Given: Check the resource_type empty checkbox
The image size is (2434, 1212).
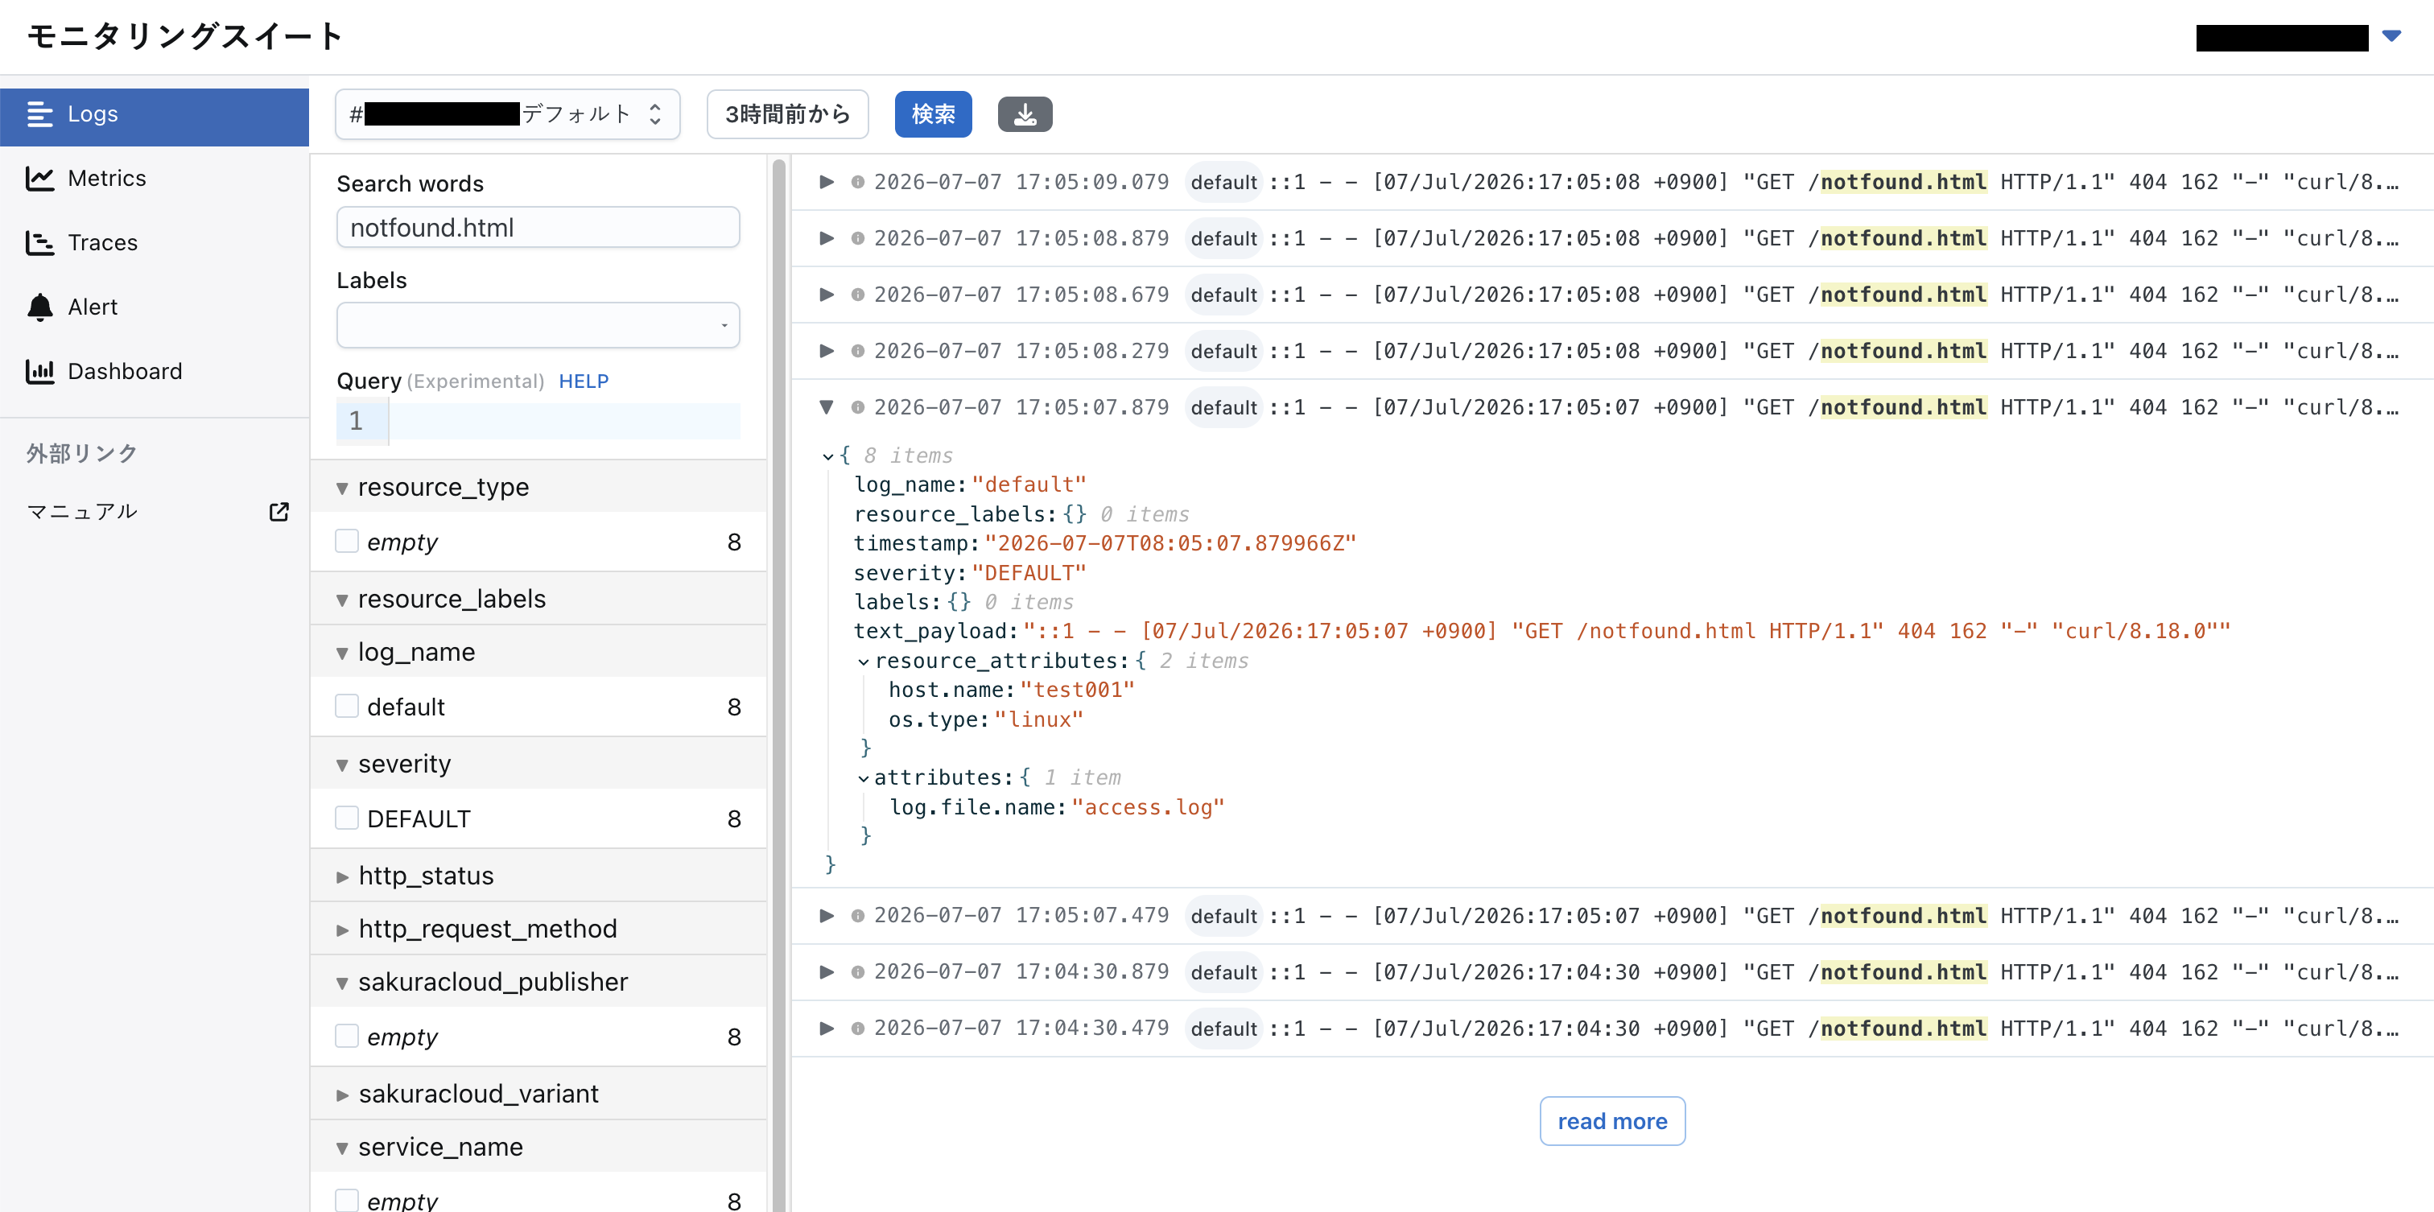Looking at the screenshot, I should [347, 542].
